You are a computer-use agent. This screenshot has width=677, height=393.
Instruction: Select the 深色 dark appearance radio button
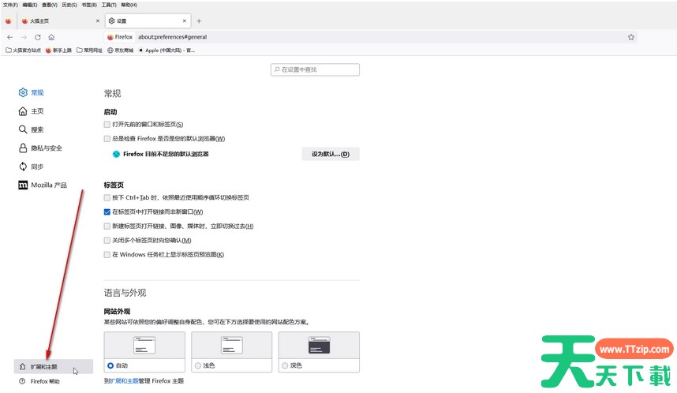click(x=285, y=366)
